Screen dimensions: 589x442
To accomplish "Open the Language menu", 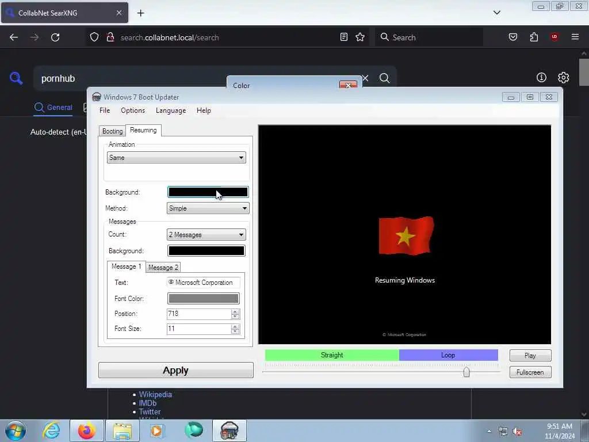I will tap(171, 110).
